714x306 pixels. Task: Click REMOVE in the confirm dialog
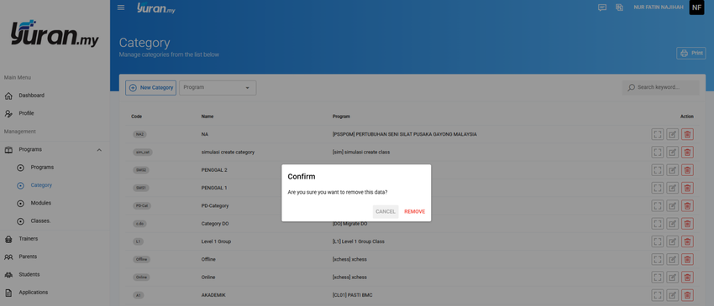[414, 211]
